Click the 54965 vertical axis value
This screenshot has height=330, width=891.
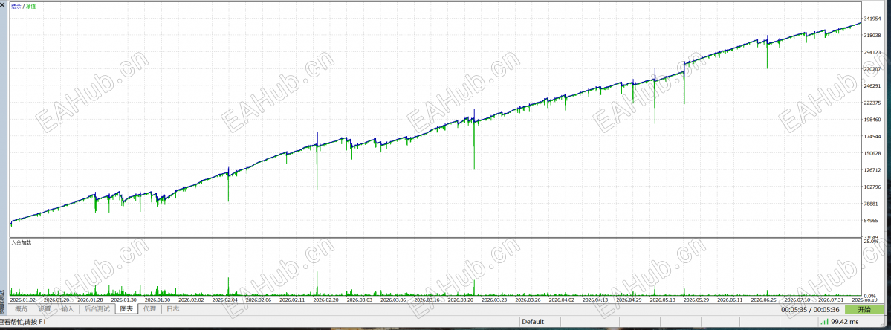click(872, 221)
